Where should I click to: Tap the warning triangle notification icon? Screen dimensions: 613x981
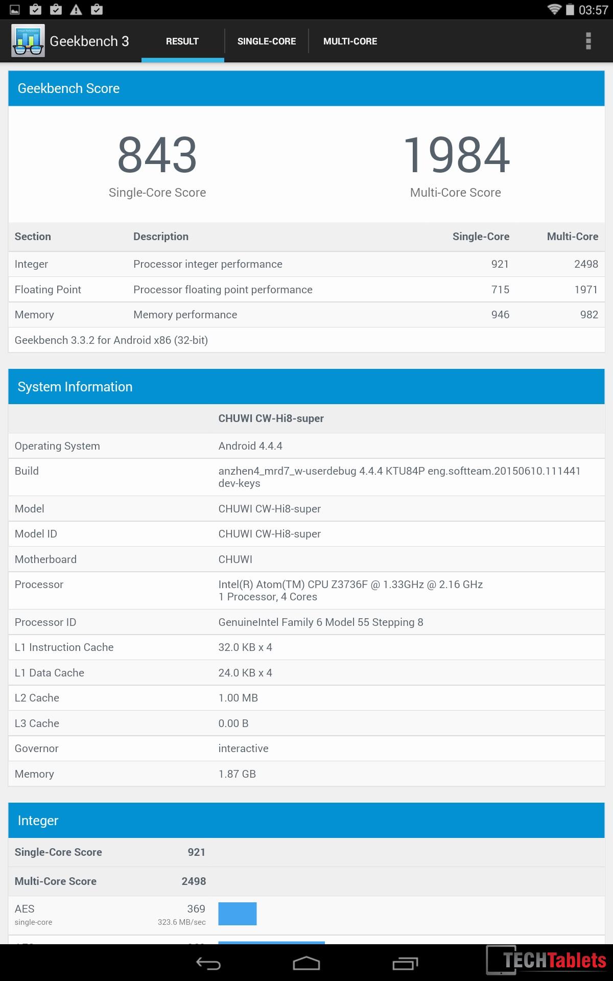(76, 9)
